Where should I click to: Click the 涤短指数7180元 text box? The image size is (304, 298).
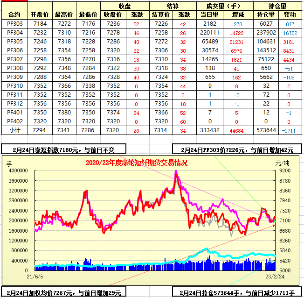tap(63, 149)
